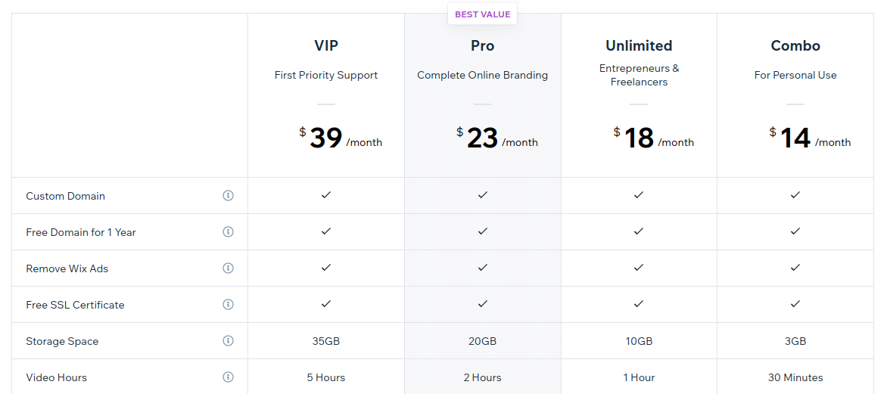This screenshot has width=887, height=394.
Task: Pick the Combo plan heading
Action: pos(795,46)
